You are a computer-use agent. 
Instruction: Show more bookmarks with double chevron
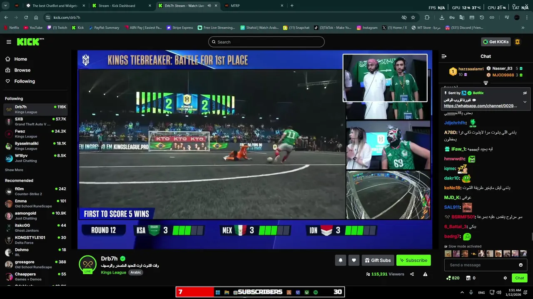[523, 28]
